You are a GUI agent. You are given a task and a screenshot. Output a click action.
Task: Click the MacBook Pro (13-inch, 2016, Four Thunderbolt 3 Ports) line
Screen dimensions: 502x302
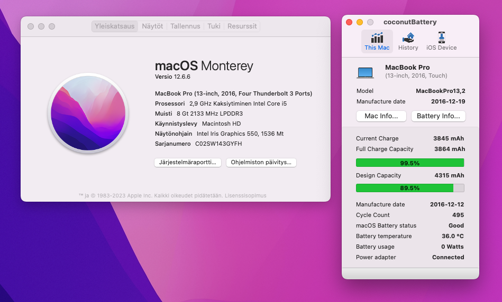[233, 93]
